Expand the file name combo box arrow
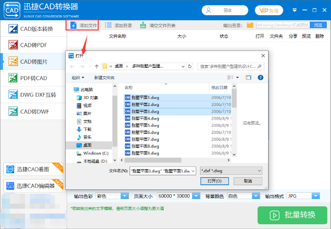Screen dimensions: 331x229 pyautogui.click(x=193, y=171)
